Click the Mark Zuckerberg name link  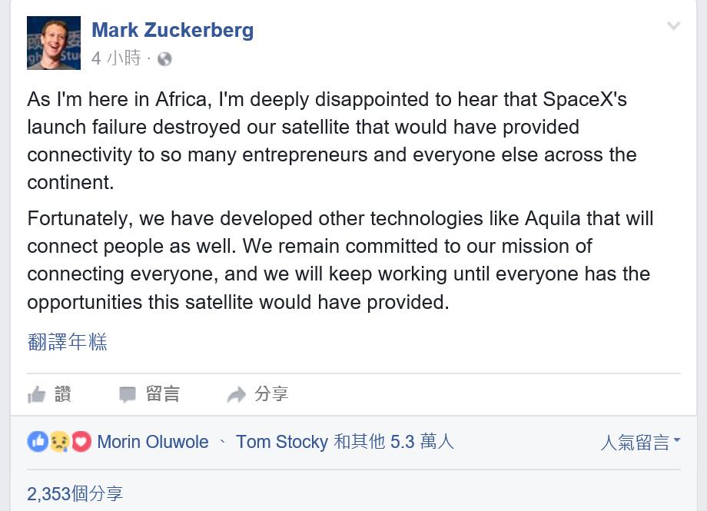click(x=172, y=30)
